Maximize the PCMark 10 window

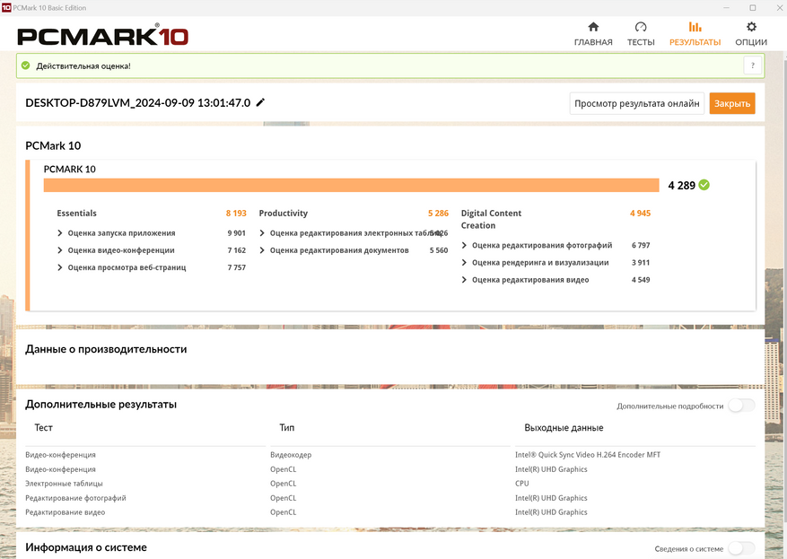pos(752,7)
